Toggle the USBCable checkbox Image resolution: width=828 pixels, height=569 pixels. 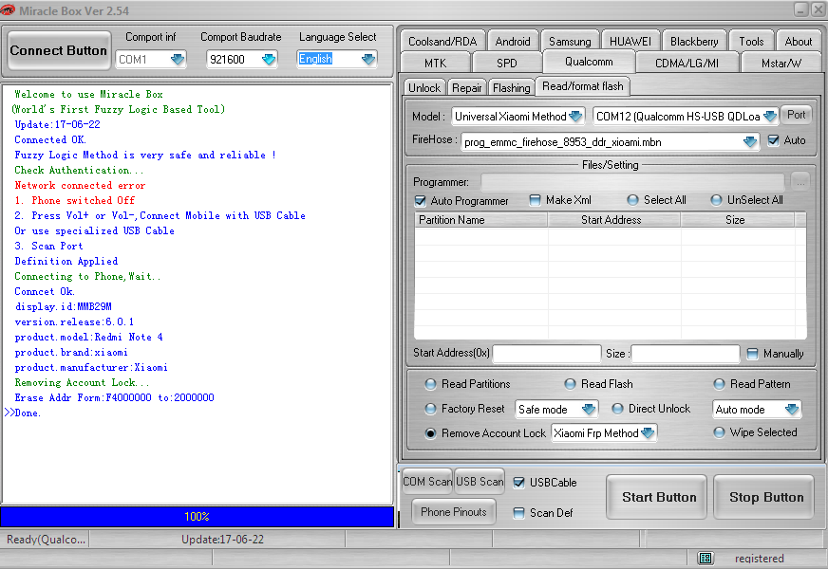pos(519,483)
